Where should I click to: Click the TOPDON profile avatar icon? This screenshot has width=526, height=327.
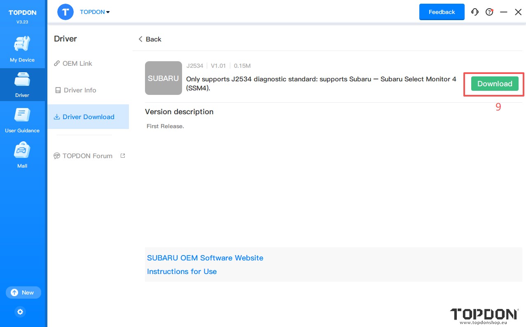coord(65,12)
